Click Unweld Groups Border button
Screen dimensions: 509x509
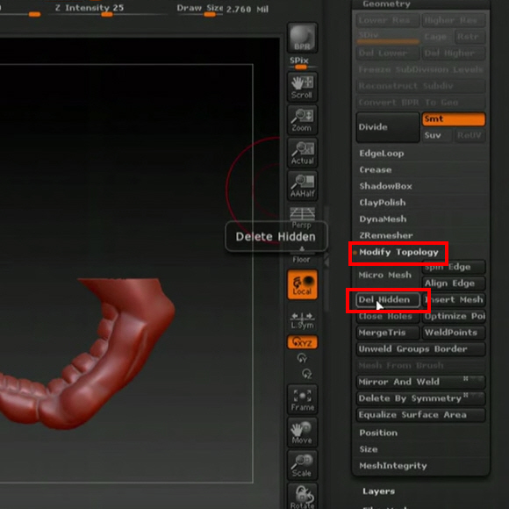click(420, 349)
